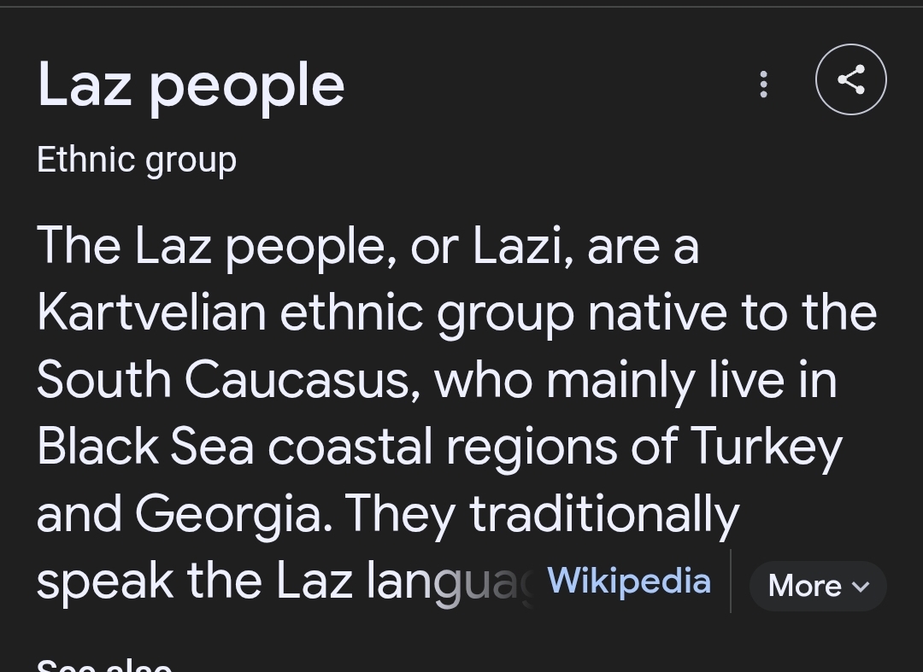923x672 pixels.
Task: Expand the description with More button
Action: pyautogui.click(x=818, y=586)
